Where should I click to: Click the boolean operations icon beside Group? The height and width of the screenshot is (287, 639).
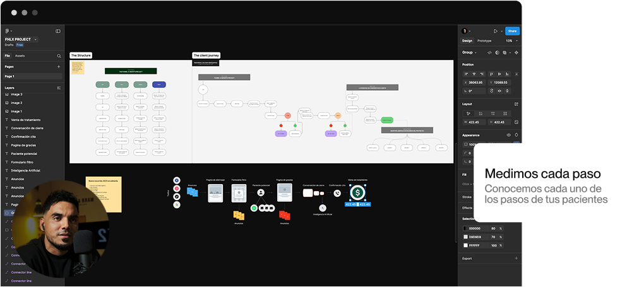505,52
